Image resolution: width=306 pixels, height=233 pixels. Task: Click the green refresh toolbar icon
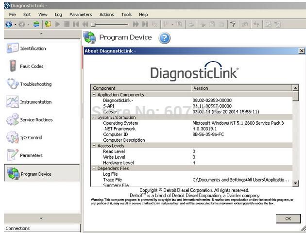pyautogui.click(x=36, y=24)
